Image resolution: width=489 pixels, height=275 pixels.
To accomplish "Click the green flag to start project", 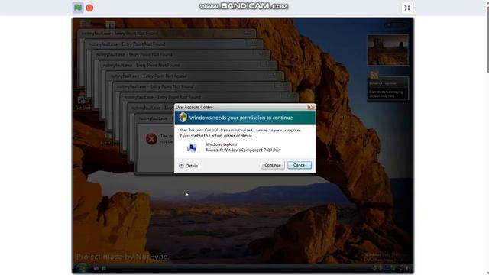I will (78, 8).
